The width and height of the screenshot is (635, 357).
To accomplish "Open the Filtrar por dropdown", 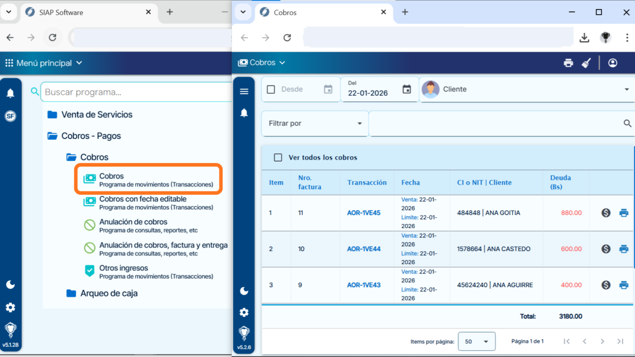I will [x=315, y=124].
